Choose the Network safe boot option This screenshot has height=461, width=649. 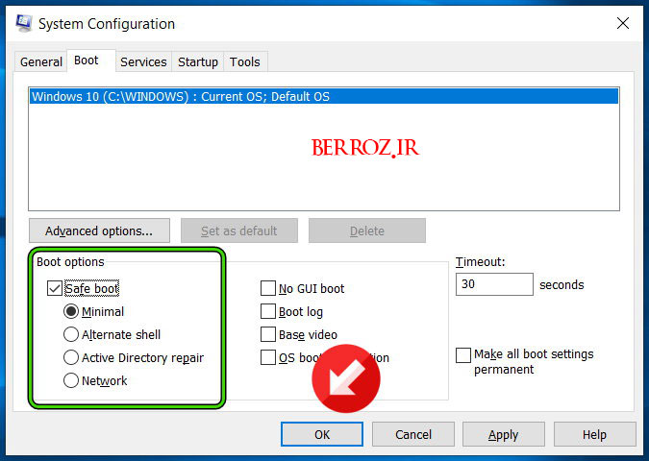tap(70, 380)
